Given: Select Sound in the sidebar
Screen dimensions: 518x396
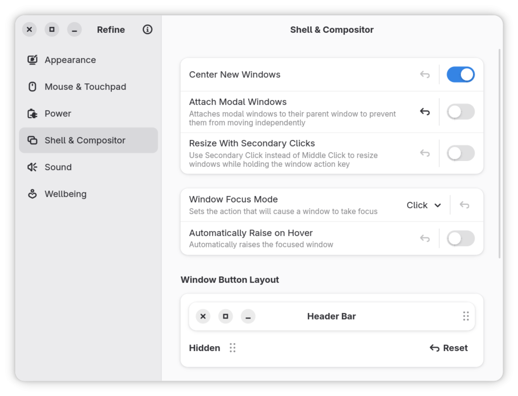Looking at the screenshot, I should pos(58,167).
